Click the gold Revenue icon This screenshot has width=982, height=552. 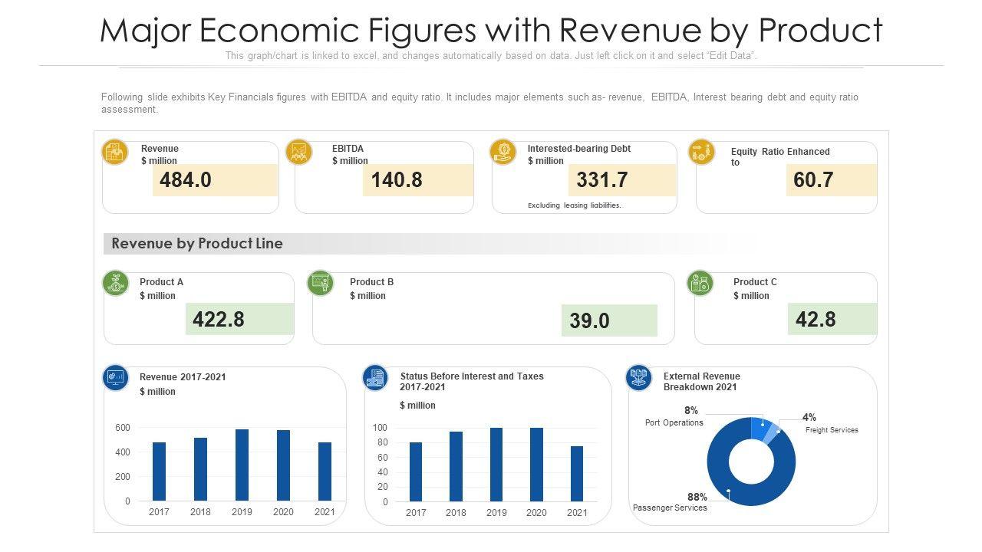point(115,152)
